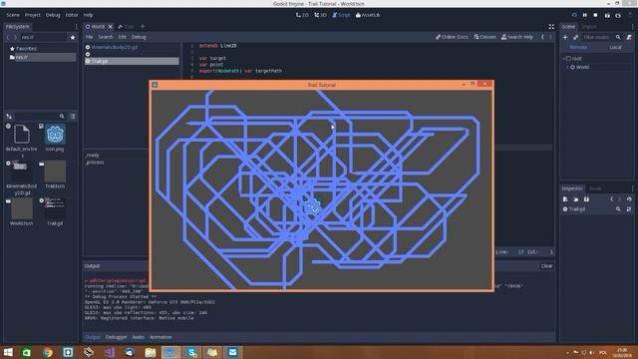Click the res:// path input field
The width and height of the screenshot is (638, 359).
click(44, 37)
